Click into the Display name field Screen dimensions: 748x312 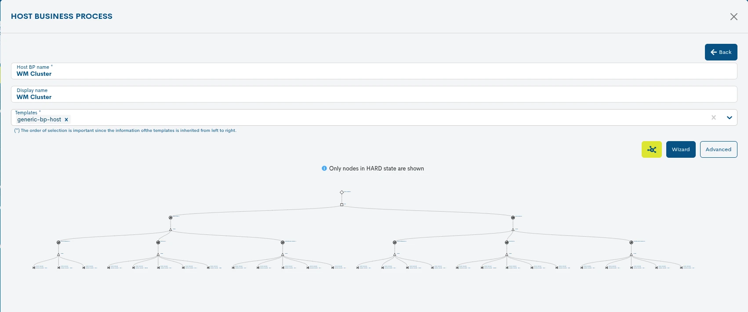pos(374,94)
